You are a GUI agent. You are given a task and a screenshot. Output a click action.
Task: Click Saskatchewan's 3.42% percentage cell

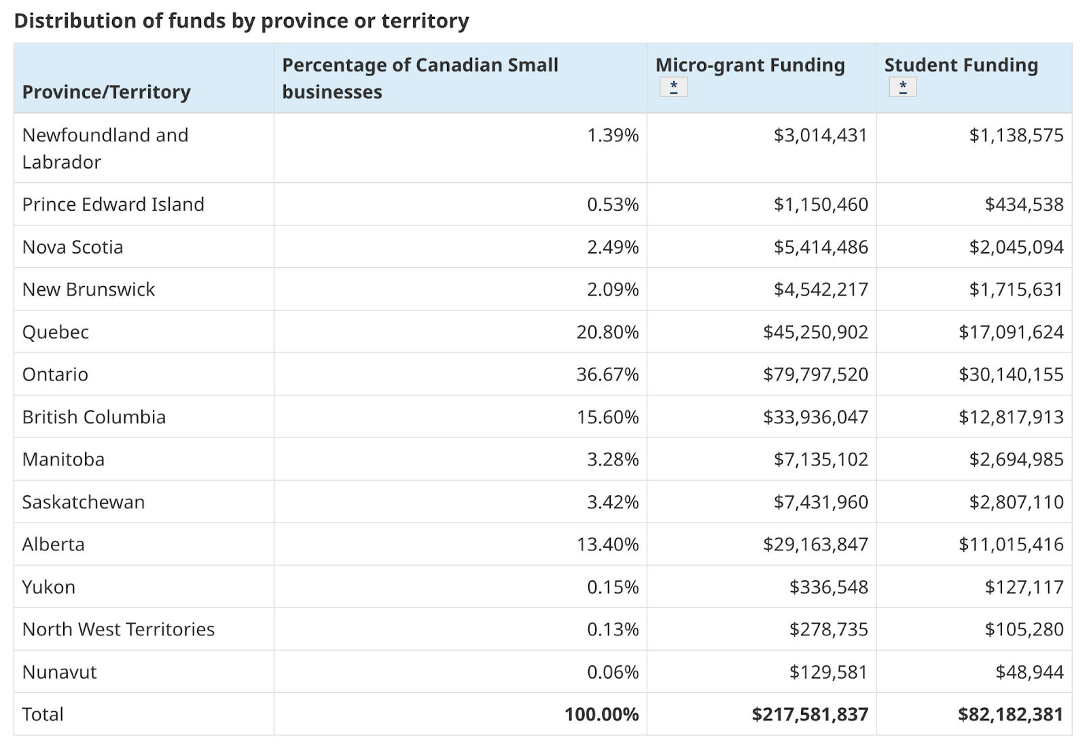[613, 502]
